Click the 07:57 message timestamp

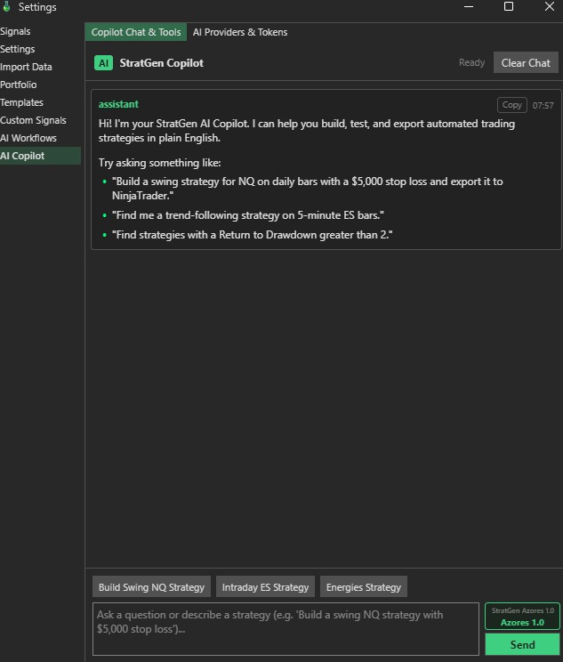pos(543,105)
